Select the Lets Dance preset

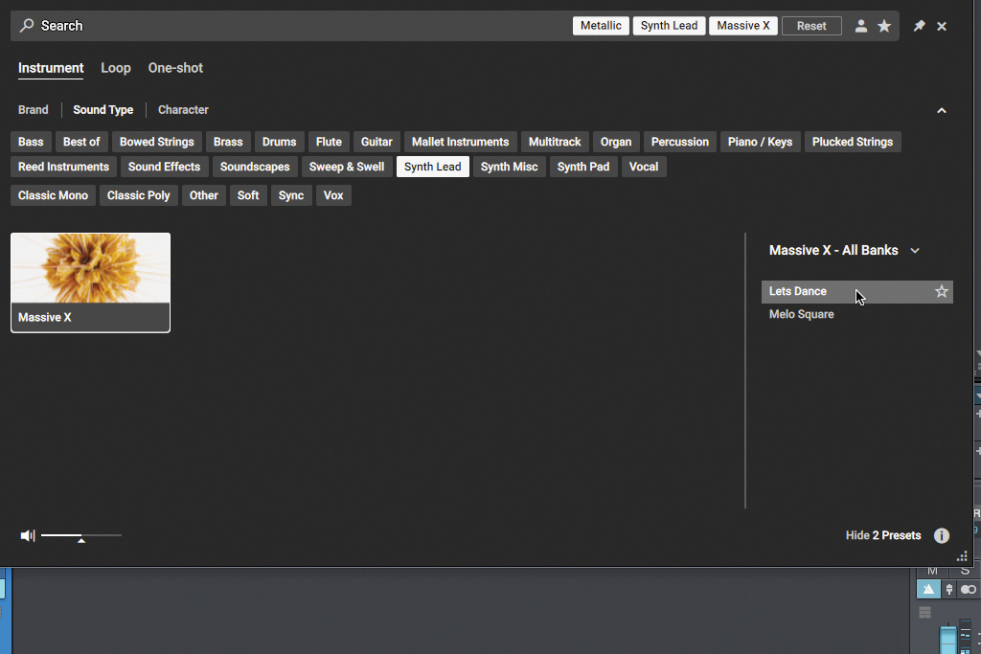pyautogui.click(x=856, y=291)
